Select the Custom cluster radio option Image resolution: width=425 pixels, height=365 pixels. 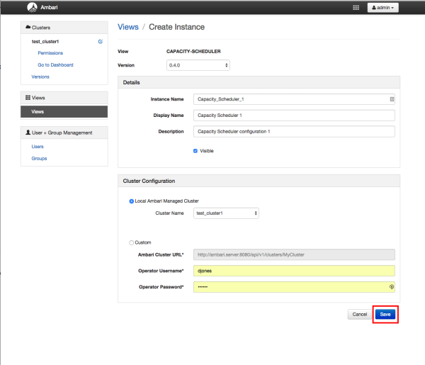coord(132,242)
